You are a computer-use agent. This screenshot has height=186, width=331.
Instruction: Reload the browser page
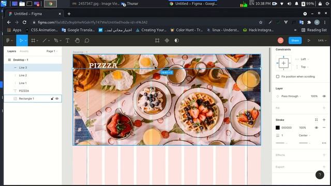click(24, 22)
